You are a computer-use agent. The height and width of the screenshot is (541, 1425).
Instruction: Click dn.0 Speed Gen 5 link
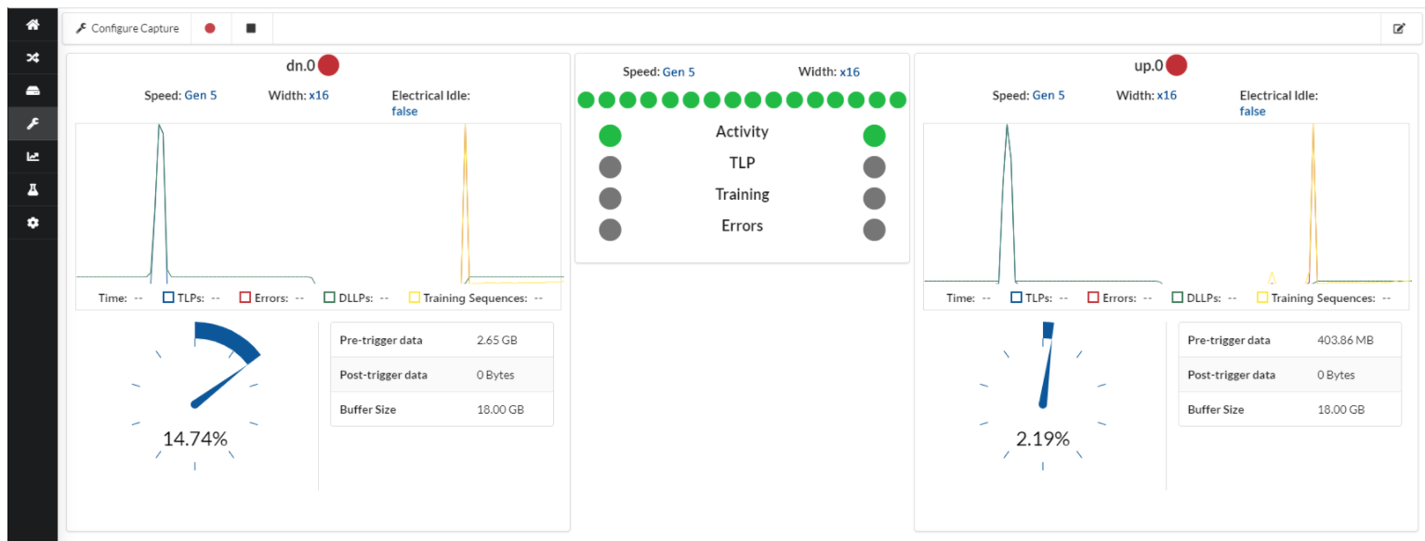[x=201, y=95]
